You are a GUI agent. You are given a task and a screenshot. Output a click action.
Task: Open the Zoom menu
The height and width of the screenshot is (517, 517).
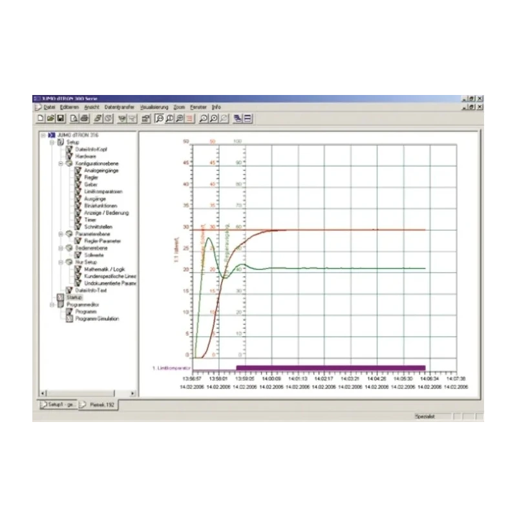pyautogui.click(x=179, y=107)
